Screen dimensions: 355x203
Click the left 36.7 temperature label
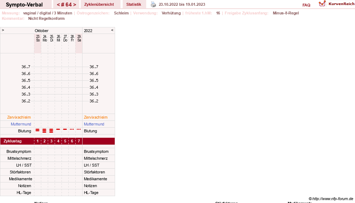(26, 67)
